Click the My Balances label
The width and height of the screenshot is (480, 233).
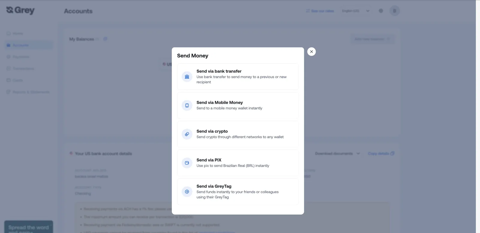(82, 39)
